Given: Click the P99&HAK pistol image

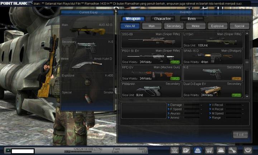Looking at the screenshot, I should click(x=149, y=90).
